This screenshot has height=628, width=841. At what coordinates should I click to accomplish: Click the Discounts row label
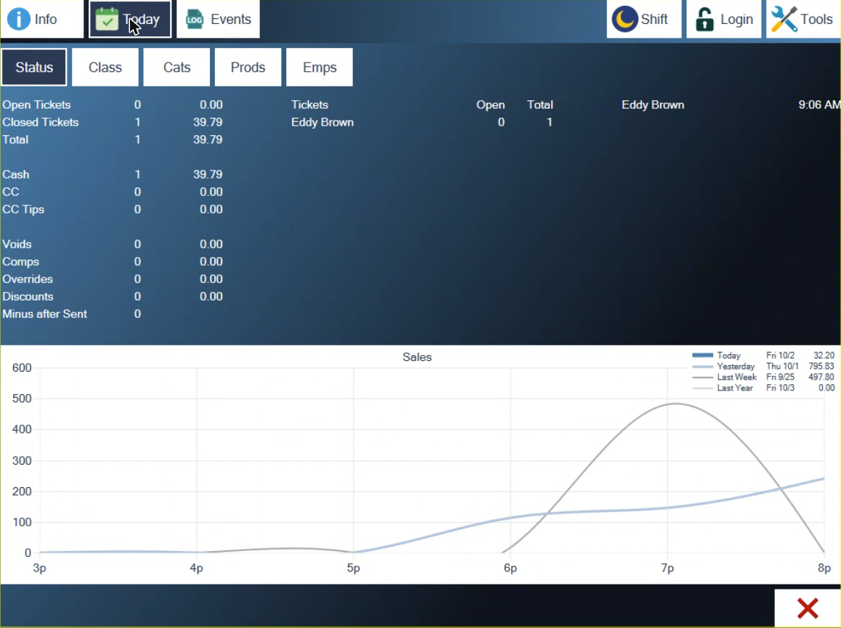coord(28,296)
